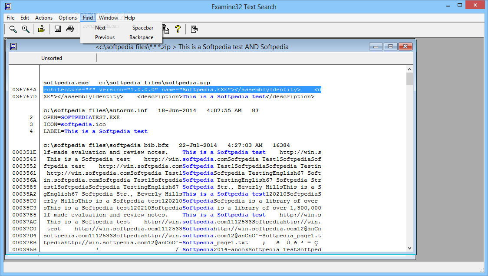Image resolution: width=488 pixels, height=276 pixels.
Task: Minimize the Examine32 main window
Action: 448,5
